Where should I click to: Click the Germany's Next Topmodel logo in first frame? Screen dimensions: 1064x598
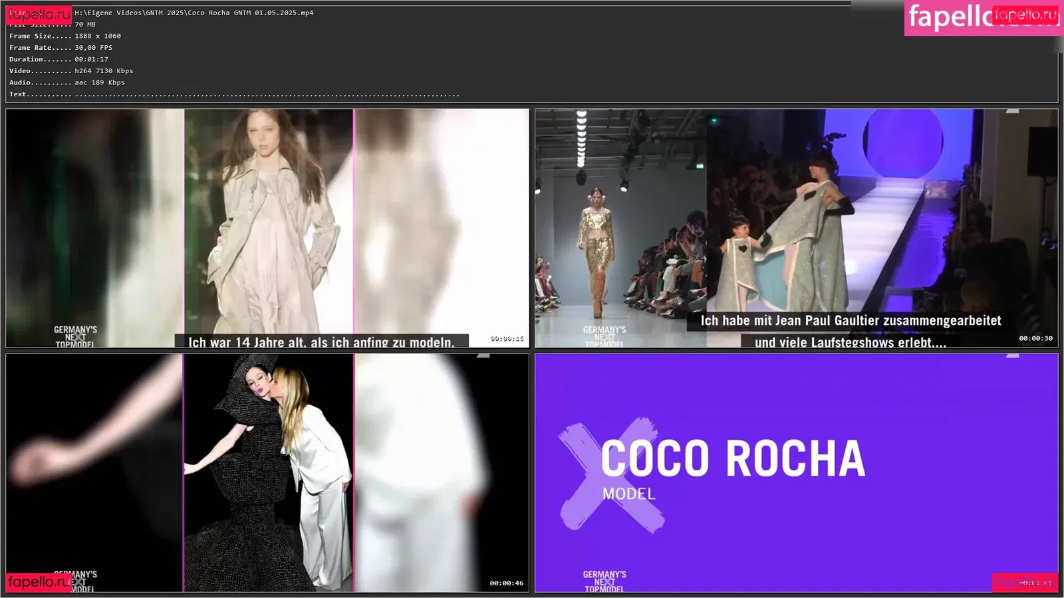pos(75,337)
